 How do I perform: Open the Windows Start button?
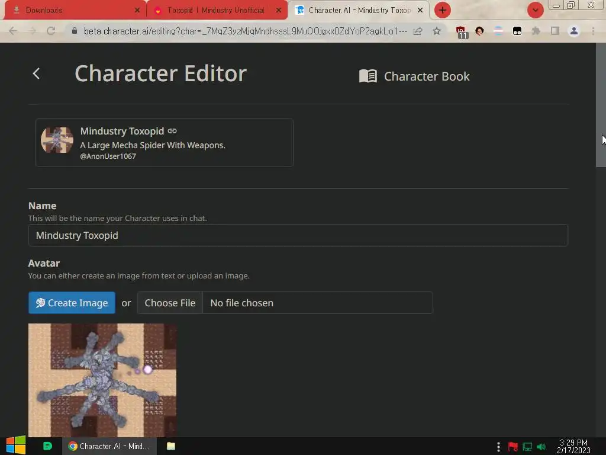pos(16,446)
